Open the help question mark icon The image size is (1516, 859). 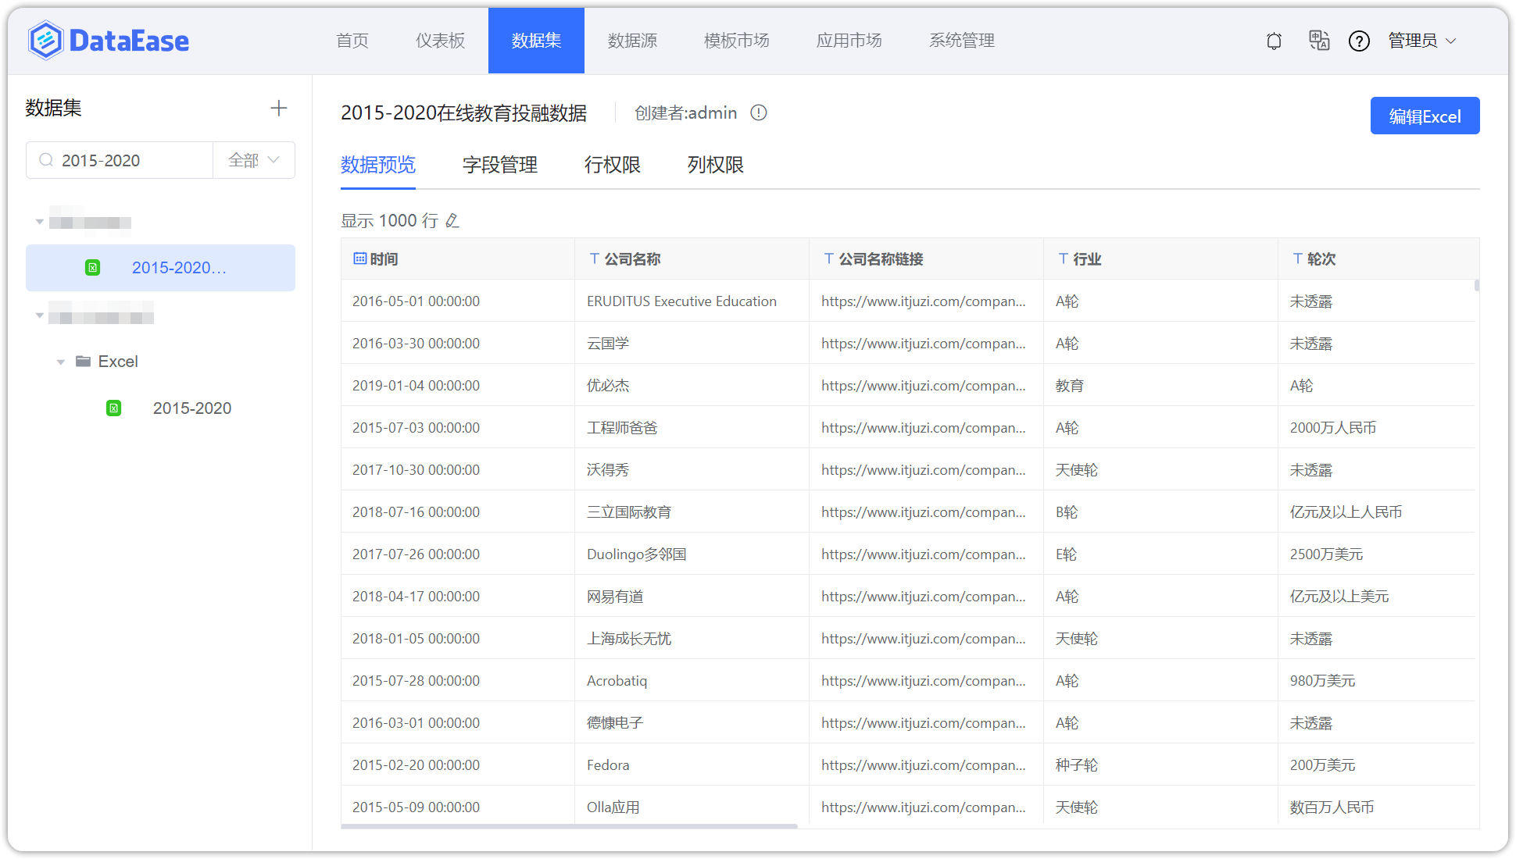tap(1360, 41)
